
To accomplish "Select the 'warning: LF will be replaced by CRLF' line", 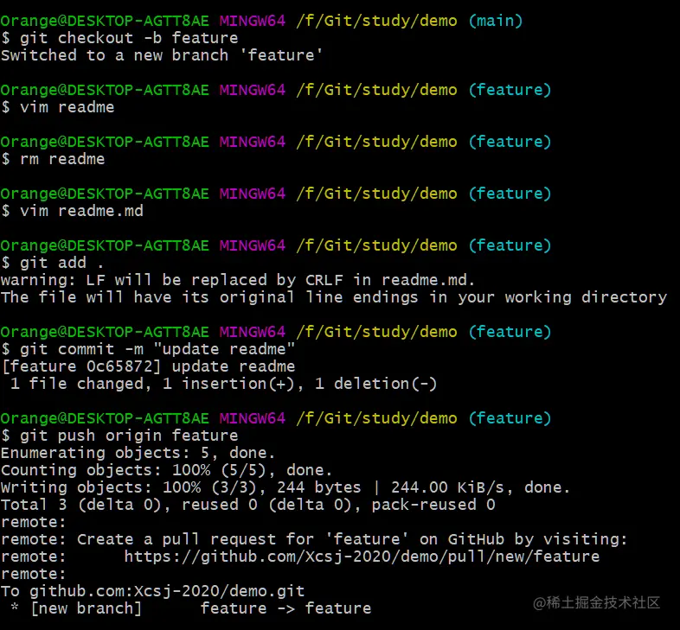I will (238, 280).
